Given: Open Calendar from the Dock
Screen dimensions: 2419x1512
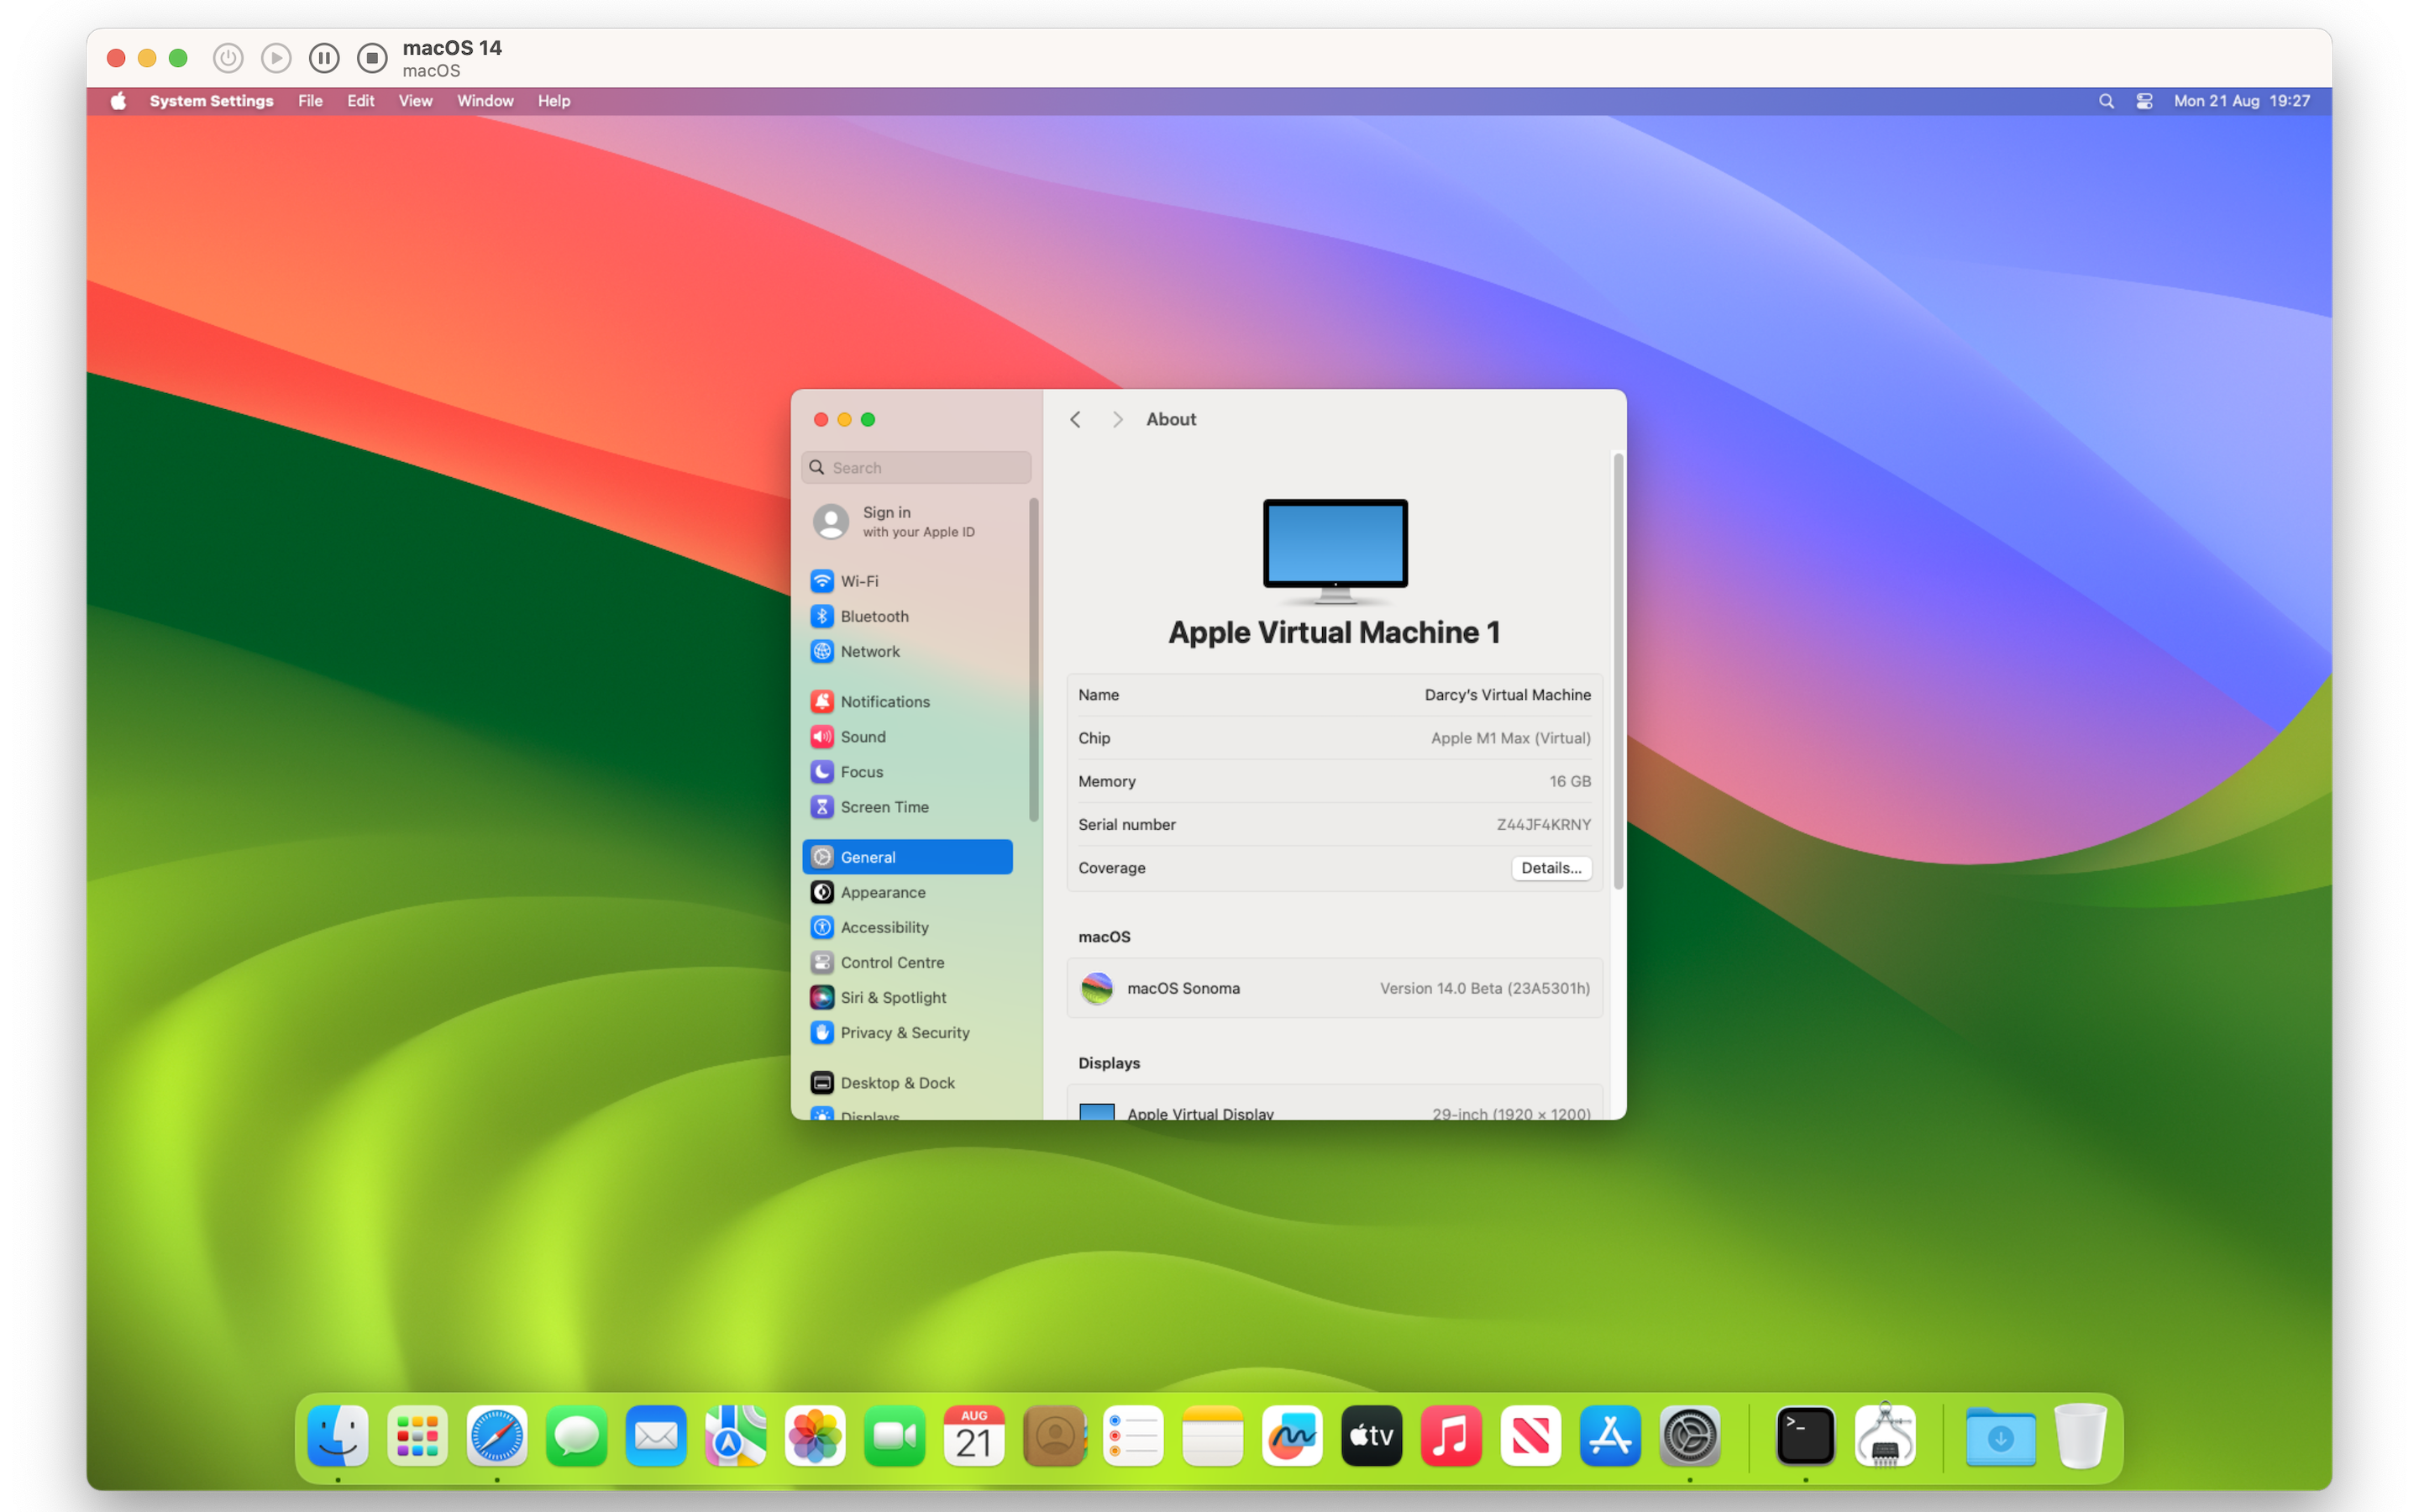Looking at the screenshot, I should pos(973,1436).
